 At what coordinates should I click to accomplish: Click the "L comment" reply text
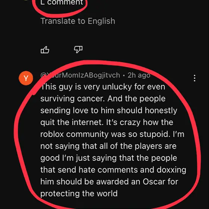coord(62,2)
